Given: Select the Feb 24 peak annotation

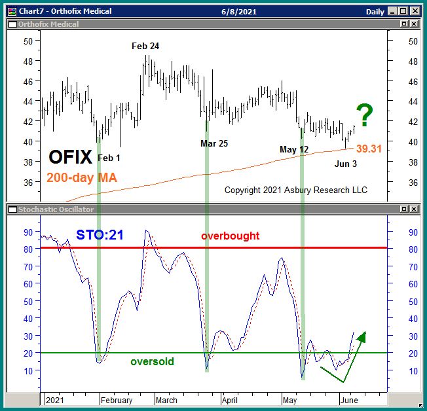Looking at the screenshot, I should tap(145, 46).
